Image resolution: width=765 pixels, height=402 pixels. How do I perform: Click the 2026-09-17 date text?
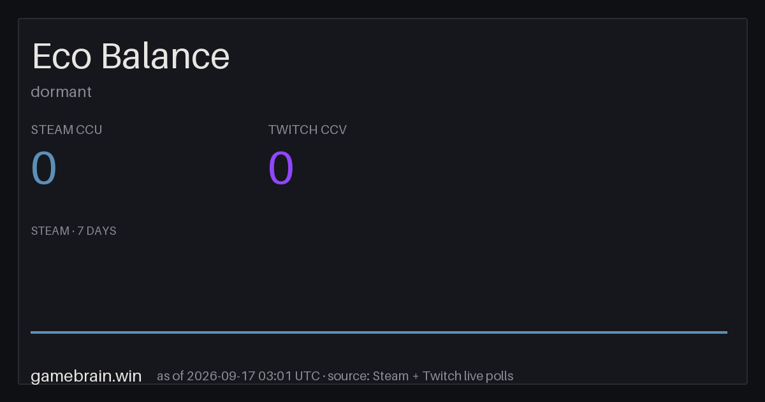220,376
